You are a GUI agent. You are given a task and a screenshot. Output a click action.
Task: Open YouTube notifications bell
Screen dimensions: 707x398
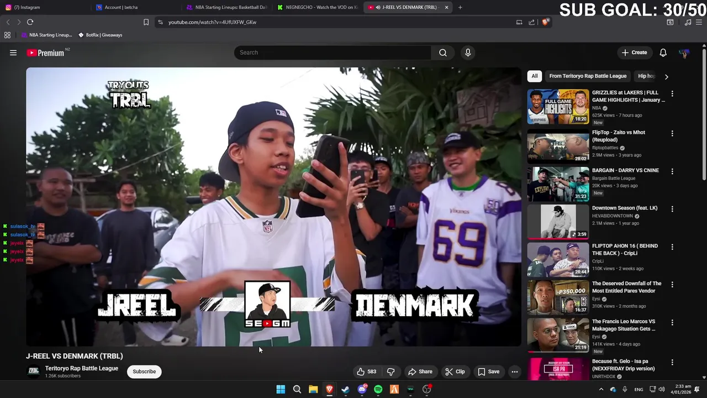point(663,53)
